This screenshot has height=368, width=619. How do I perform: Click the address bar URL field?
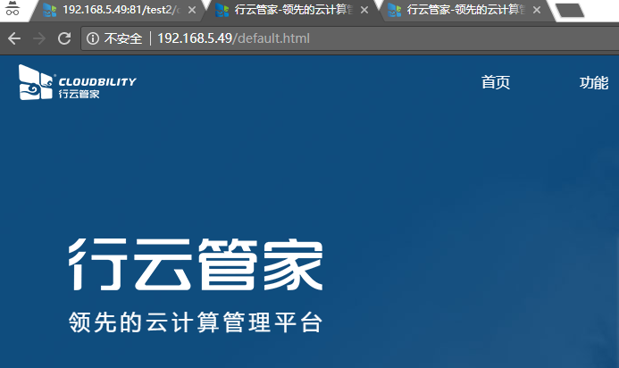[350, 38]
